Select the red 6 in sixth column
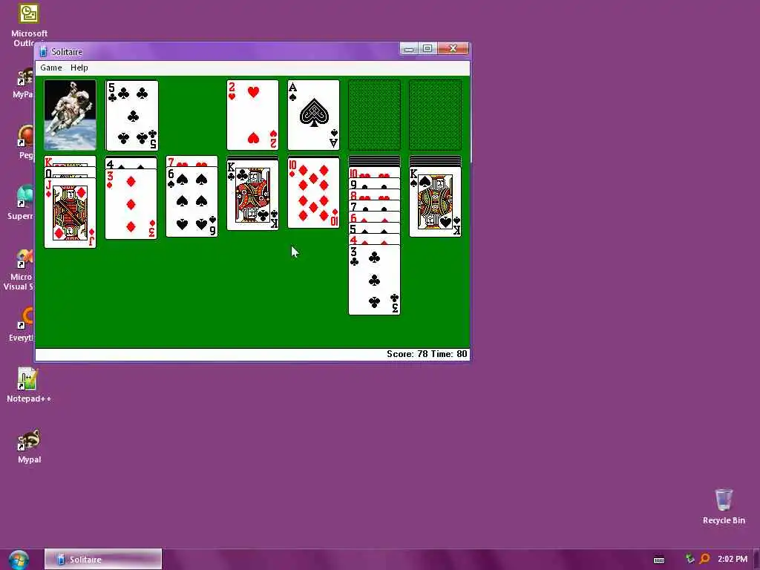The height and width of the screenshot is (570, 760). click(x=374, y=217)
